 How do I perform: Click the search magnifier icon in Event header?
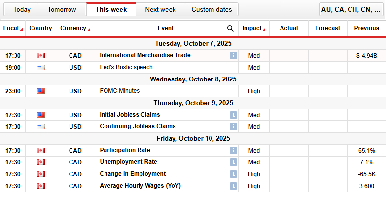(231, 29)
